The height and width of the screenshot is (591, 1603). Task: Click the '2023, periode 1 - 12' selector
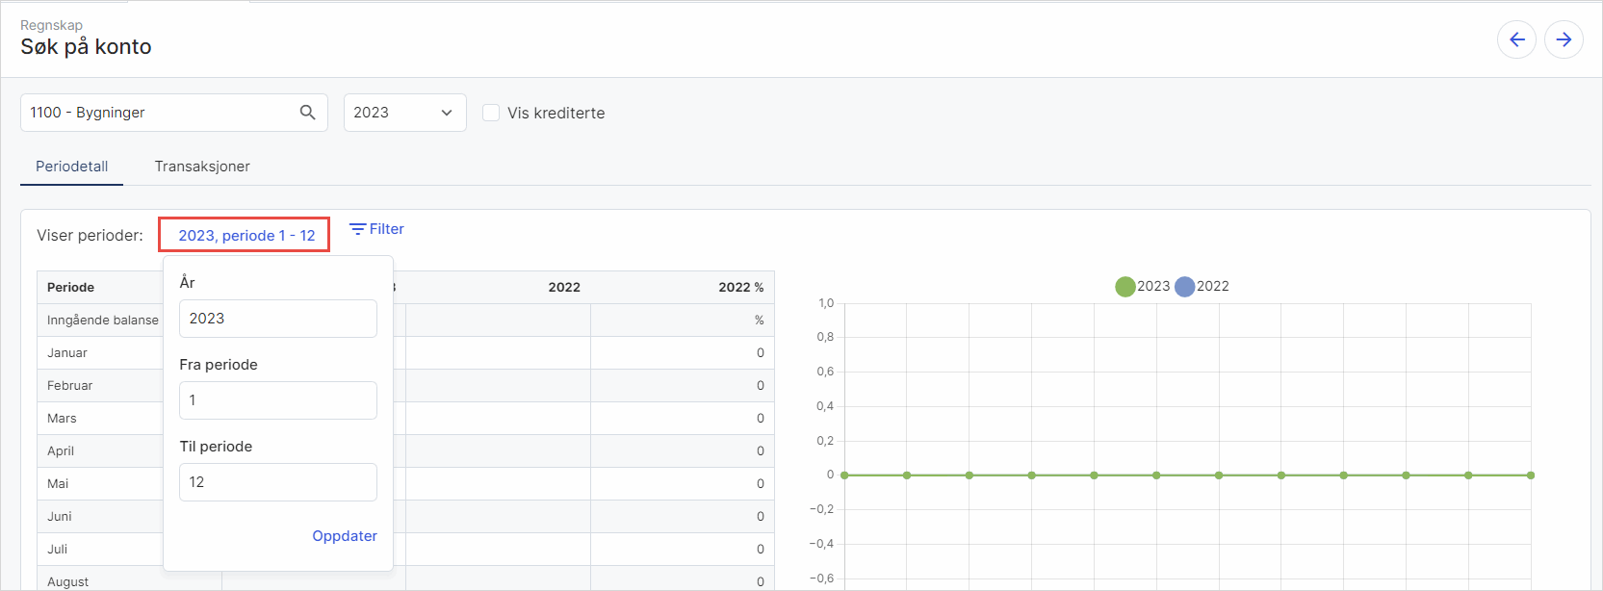coord(246,236)
